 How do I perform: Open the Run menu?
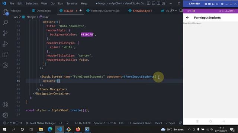(x=60, y=3)
